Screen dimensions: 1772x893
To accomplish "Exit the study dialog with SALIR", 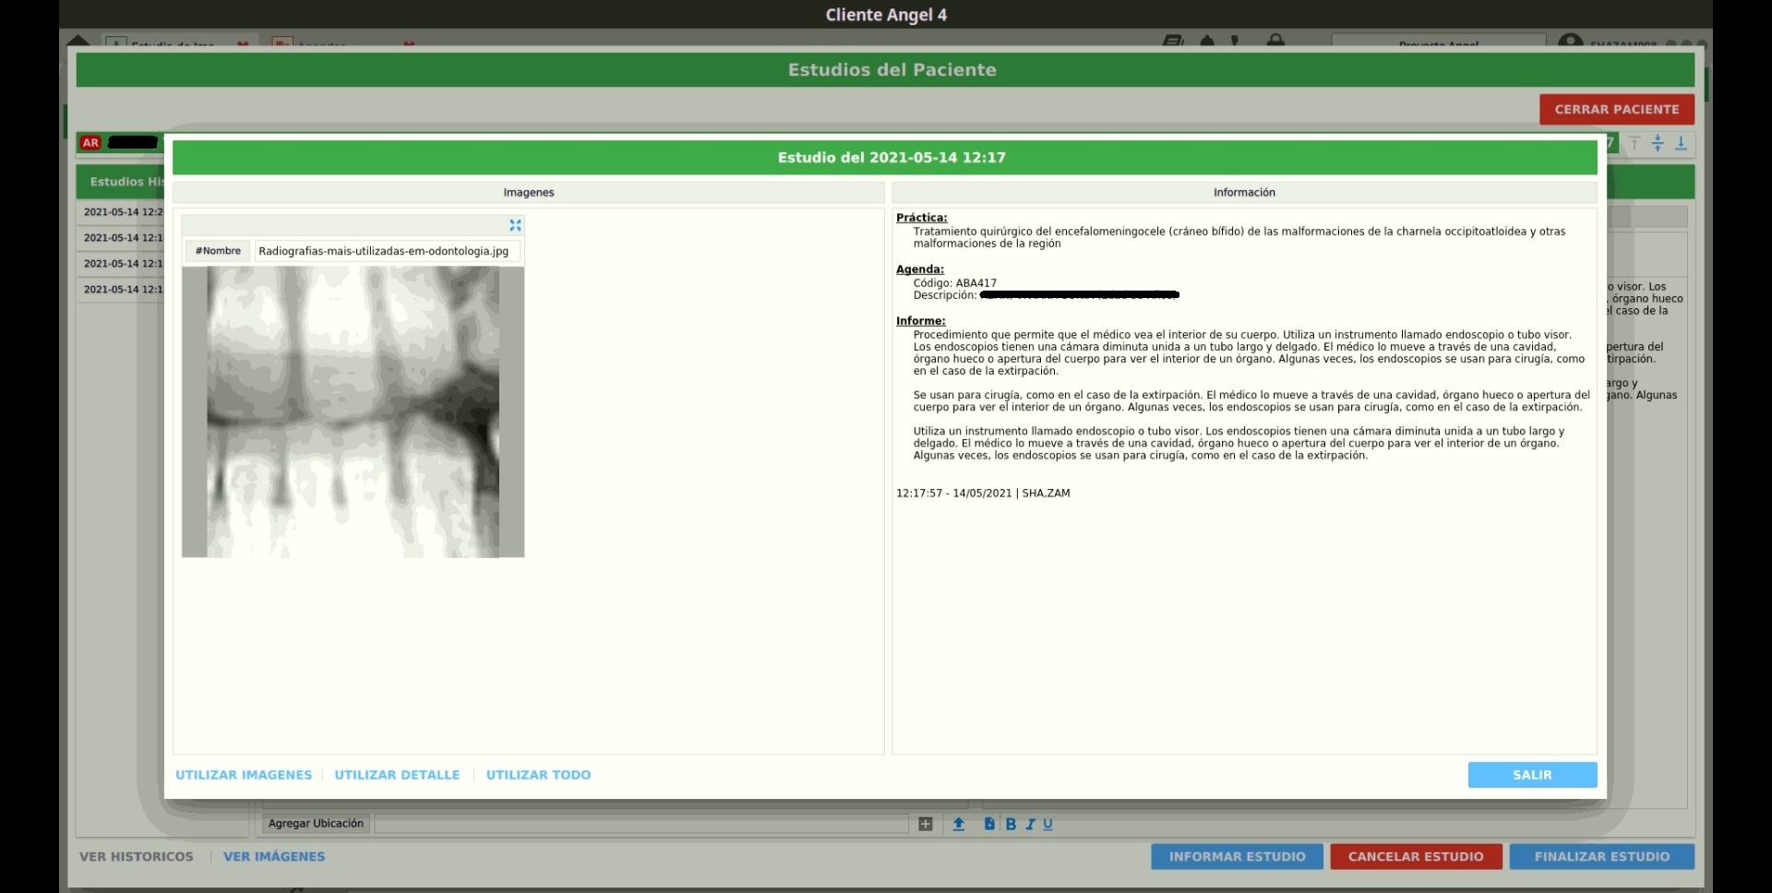I will tap(1532, 775).
